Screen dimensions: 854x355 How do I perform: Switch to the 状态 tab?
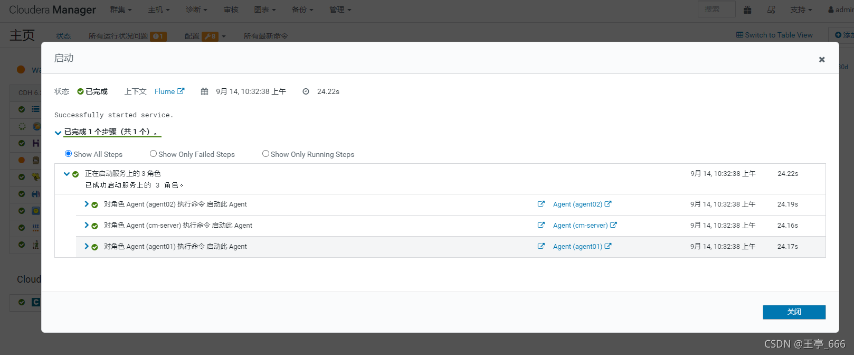pyautogui.click(x=63, y=36)
